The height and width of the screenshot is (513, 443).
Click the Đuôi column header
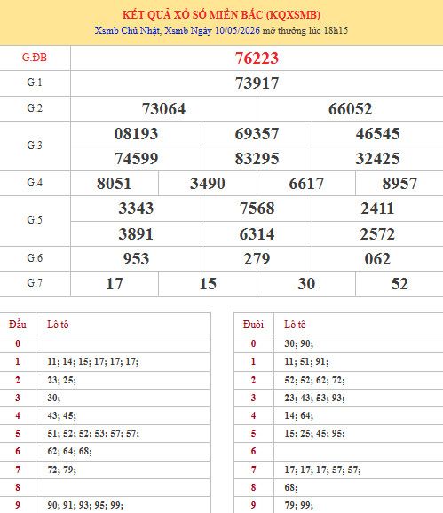[x=253, y=324]
